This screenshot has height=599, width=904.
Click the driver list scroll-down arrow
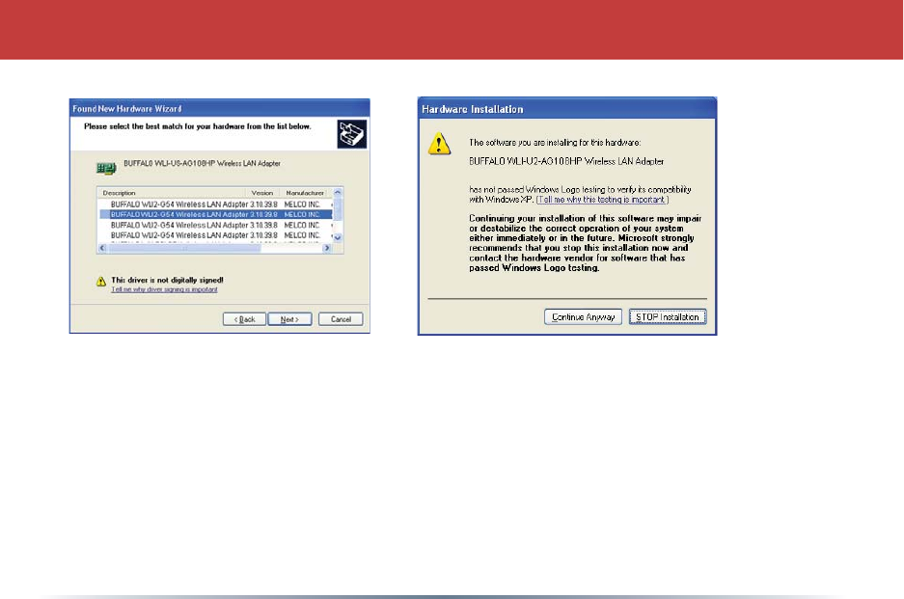(338, 237)
